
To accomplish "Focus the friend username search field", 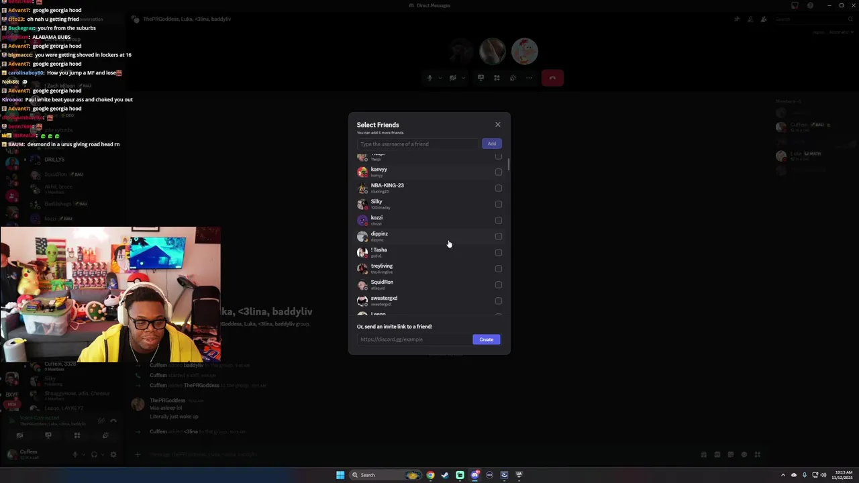I will click(x=417, y=144).
